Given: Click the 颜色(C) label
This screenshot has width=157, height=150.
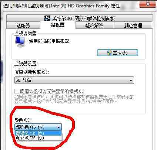Looking at the screenshot, I should (x=23, y=120).
